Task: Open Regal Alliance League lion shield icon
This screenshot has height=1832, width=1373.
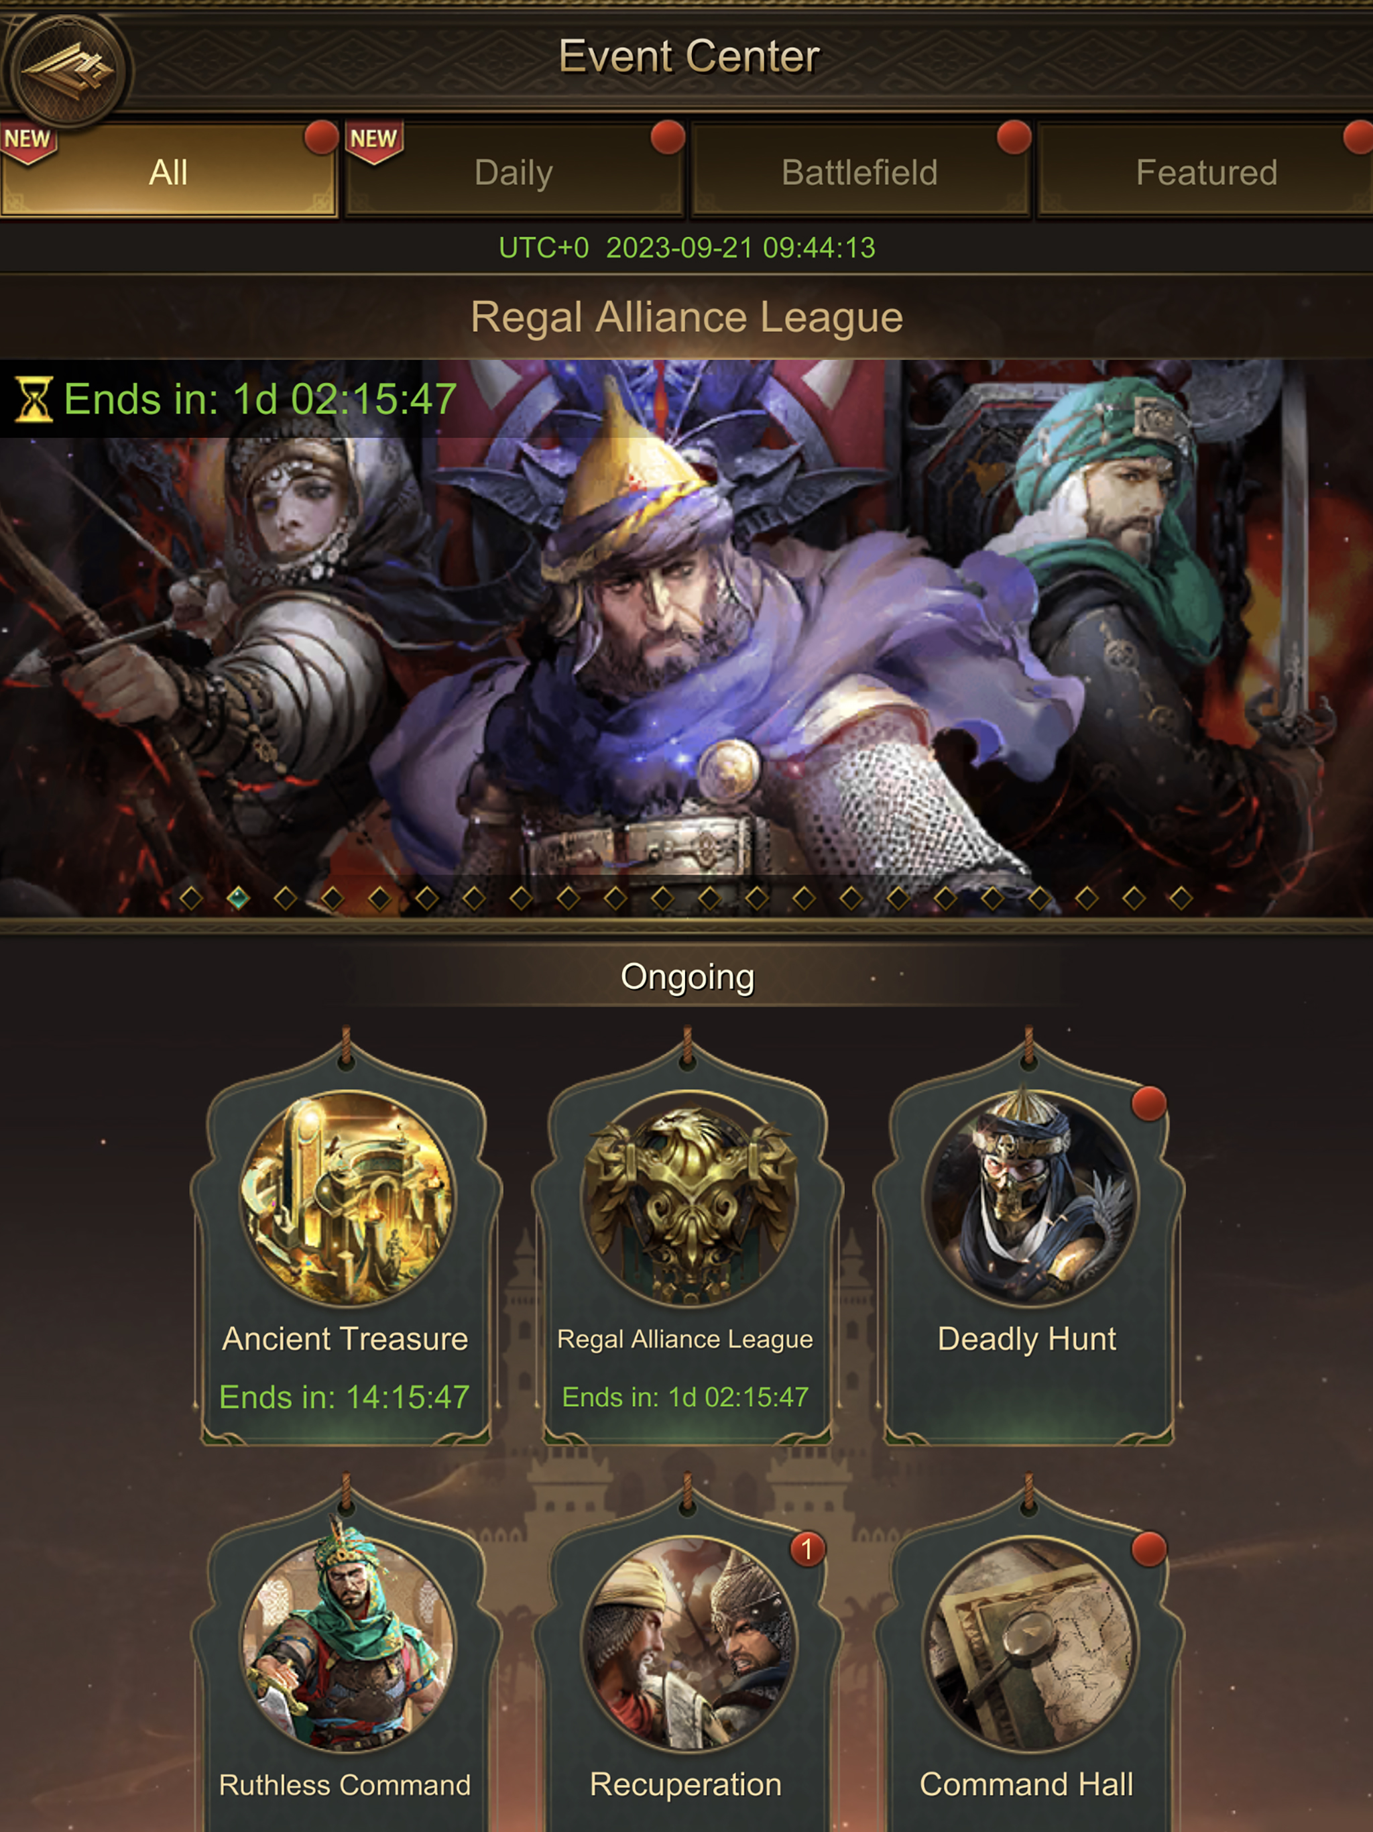Action: click(x=689, y=1198)
